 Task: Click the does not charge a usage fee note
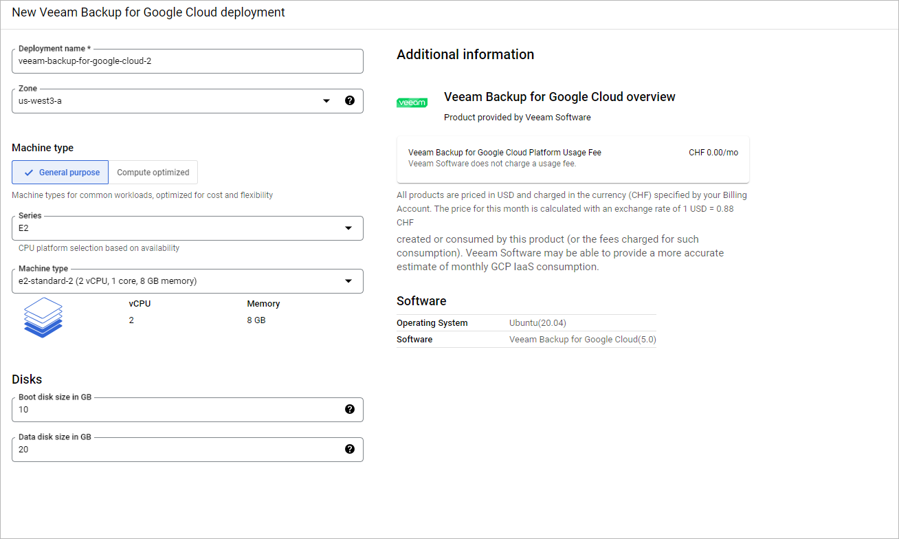tap(492, 164)
